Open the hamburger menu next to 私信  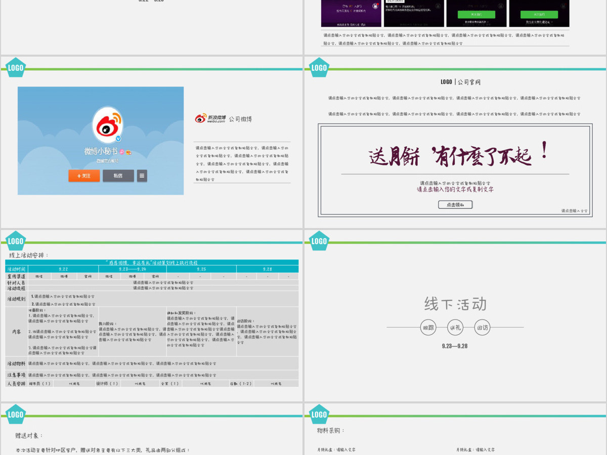coord(142,176)
